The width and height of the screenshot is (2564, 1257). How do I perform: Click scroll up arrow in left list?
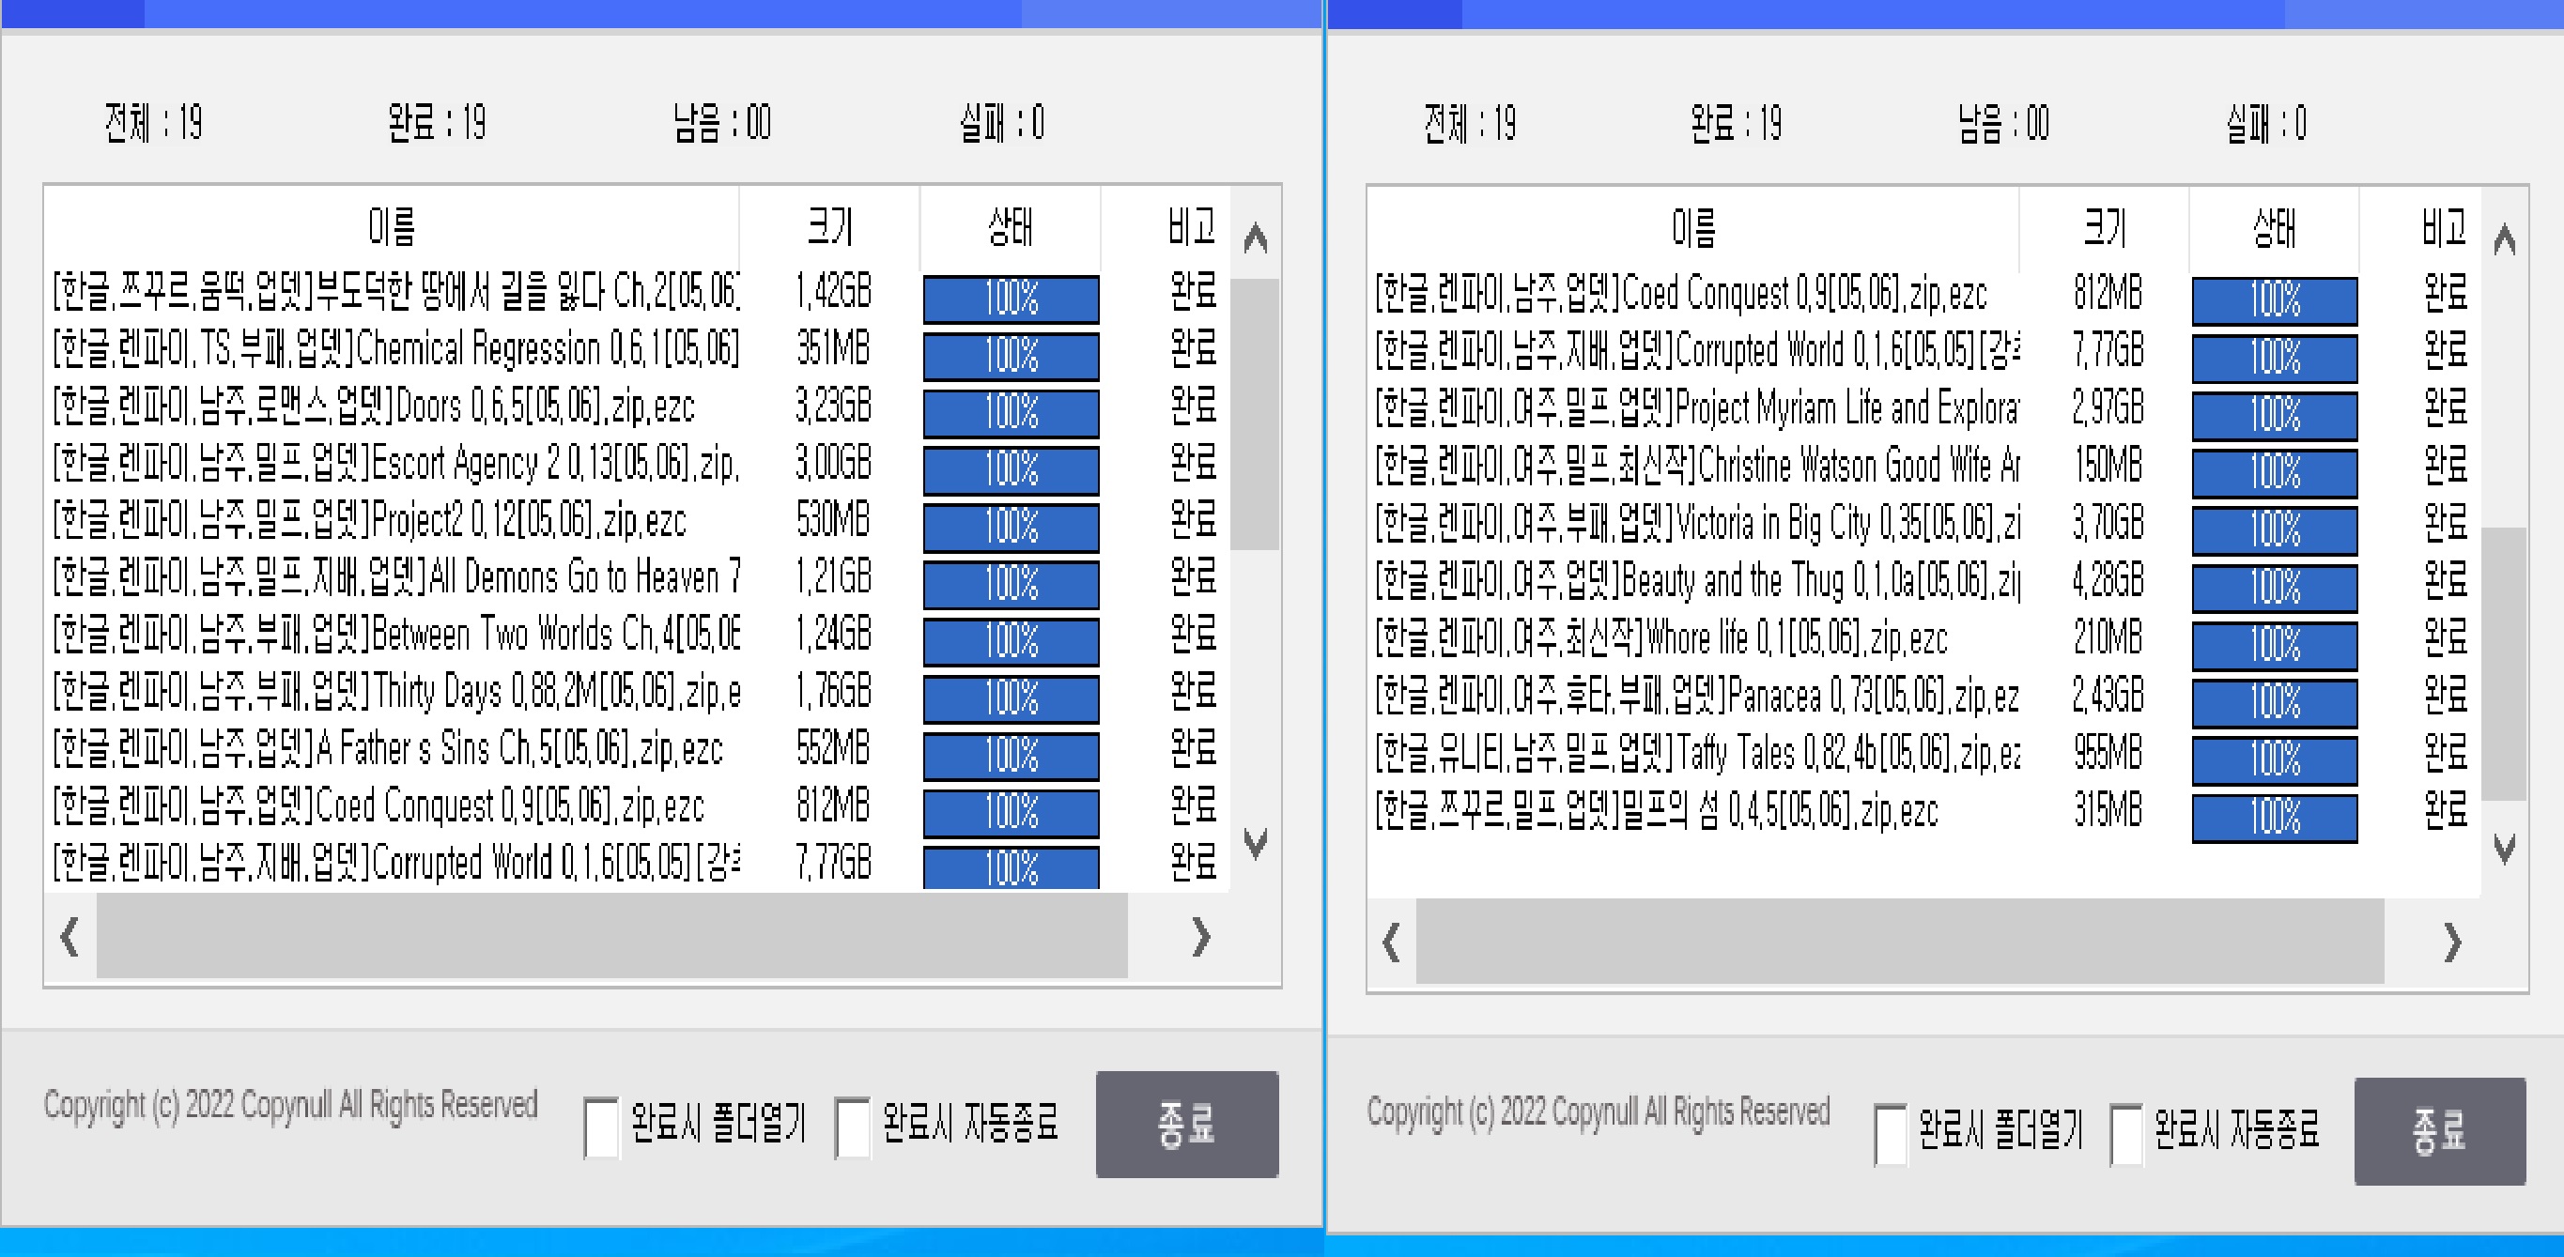tap(1255, 238)
